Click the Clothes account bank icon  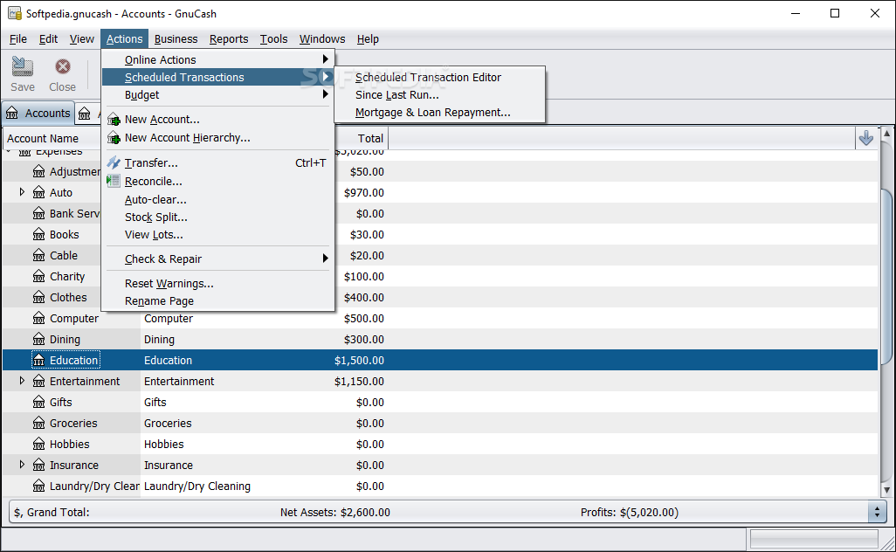[x=38, y=297]
